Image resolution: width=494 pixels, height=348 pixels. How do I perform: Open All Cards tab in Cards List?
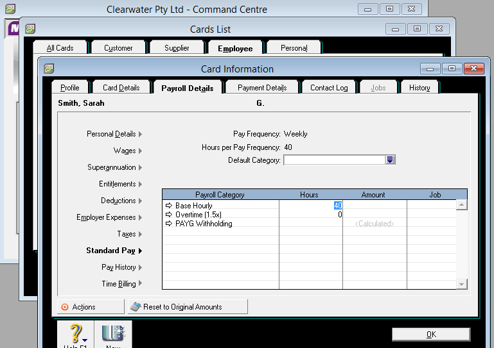point(60,48)
